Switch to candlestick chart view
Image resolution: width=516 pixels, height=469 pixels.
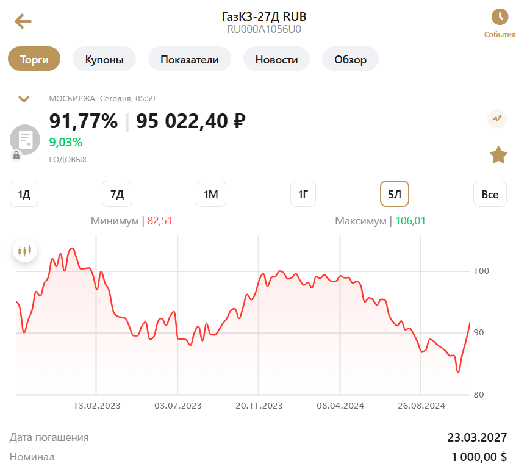click(x=25, y=250)
